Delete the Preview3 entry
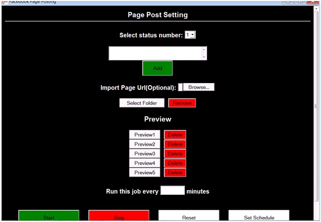 tap(175, 153)
